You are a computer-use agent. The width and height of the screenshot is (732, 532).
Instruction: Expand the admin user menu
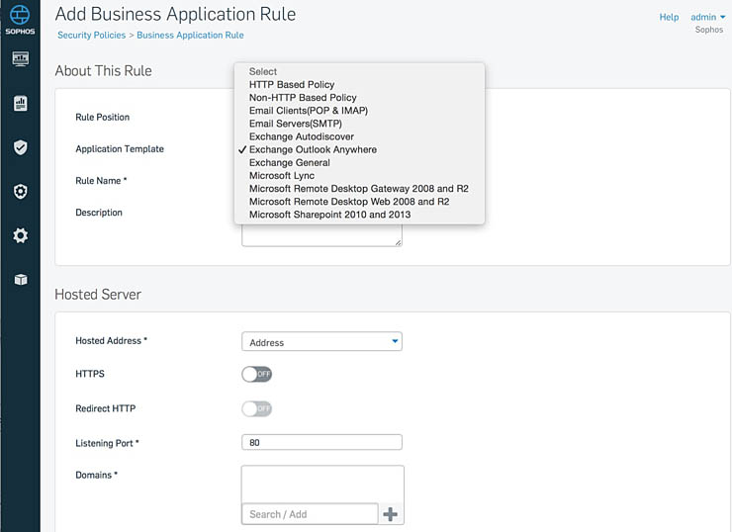pos(706,17)
